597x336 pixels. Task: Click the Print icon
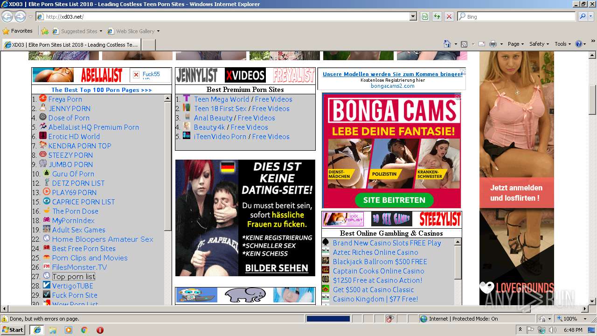(493, 44)
